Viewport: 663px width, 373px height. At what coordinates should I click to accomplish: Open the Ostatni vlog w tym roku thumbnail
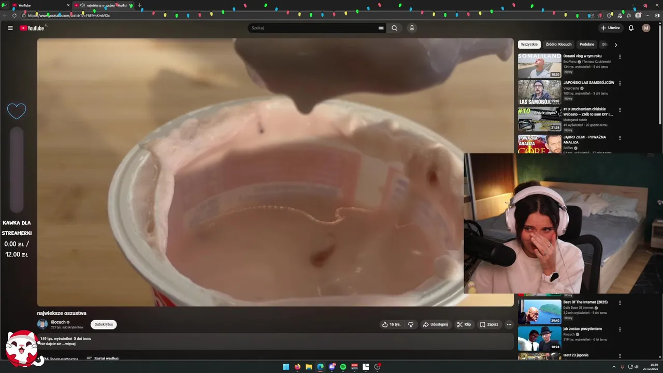tap(539, 66)
